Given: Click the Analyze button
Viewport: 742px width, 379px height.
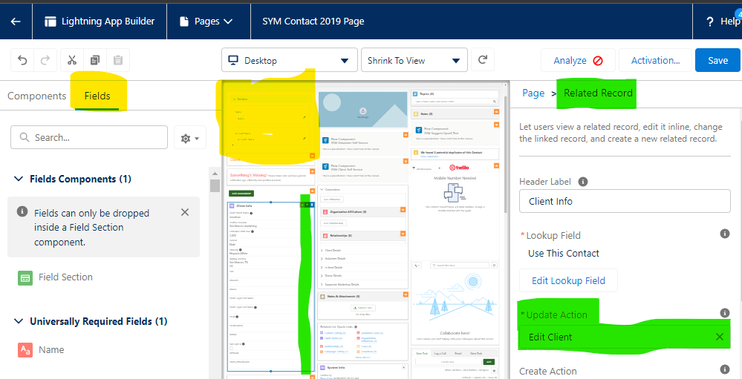Looking at the screenshot, I should pyautogui.click(x=578, y=61).
